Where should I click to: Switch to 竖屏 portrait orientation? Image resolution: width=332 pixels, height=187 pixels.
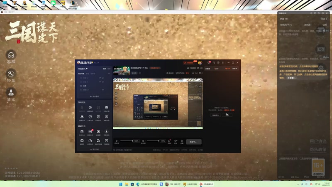(x=109, y=69)
